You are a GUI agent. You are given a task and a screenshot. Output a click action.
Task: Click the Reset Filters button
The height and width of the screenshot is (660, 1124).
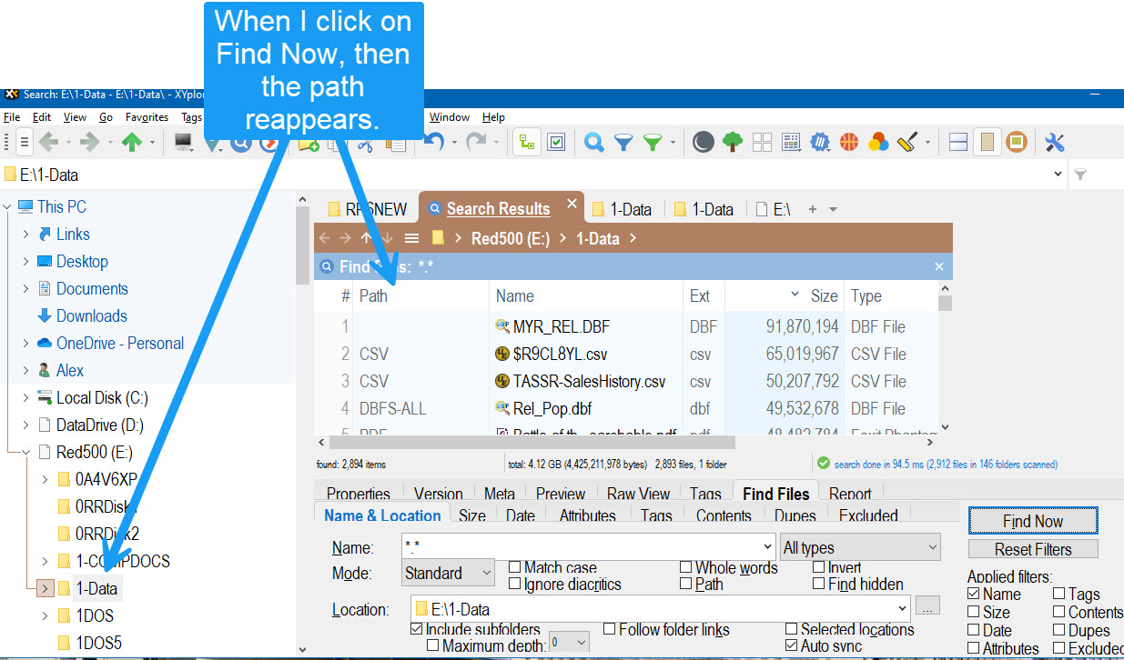[1032, 549]
